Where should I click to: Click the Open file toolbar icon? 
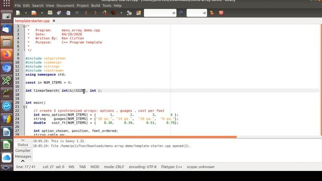34,13
